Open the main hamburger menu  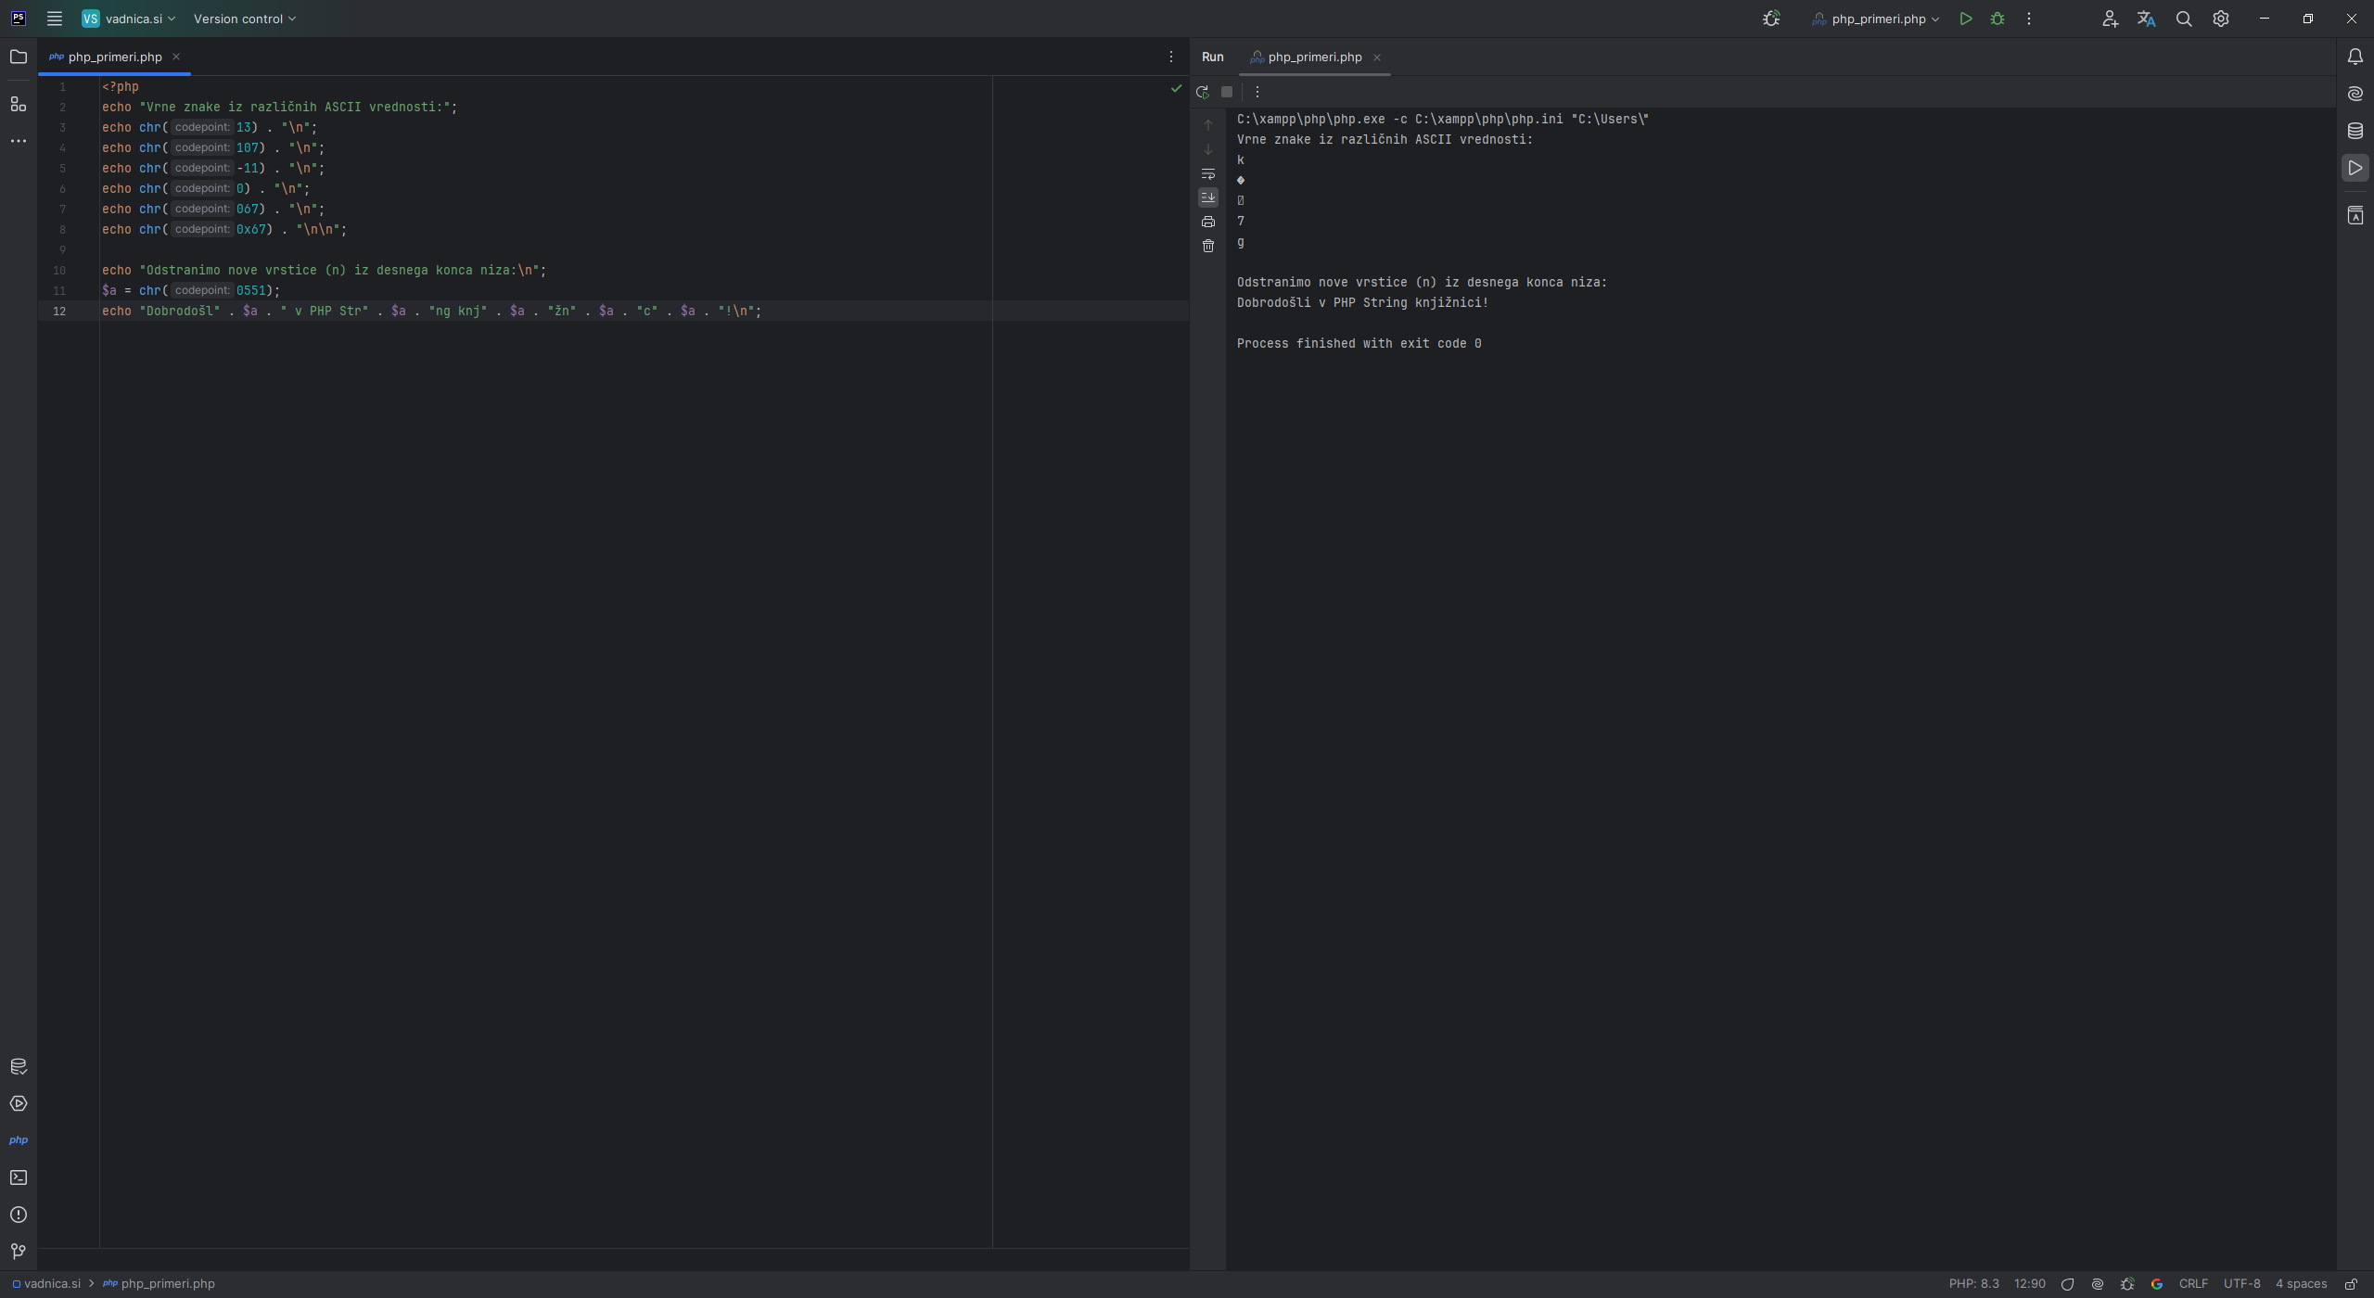(55, 19)
